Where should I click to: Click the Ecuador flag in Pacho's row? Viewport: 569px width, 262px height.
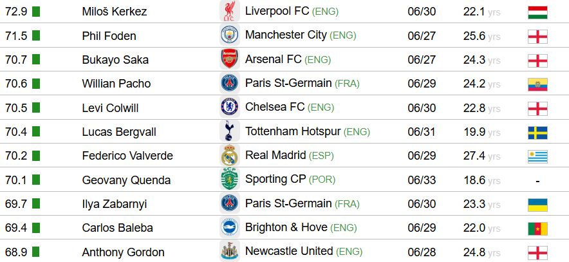(x=537, y=84)
